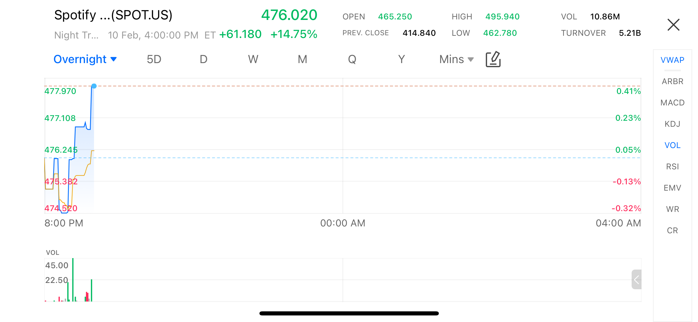The width and height of the screenshot is (698, 322).
Task: Click the blue latest-price dot on chart
Action: coord(94,86)
